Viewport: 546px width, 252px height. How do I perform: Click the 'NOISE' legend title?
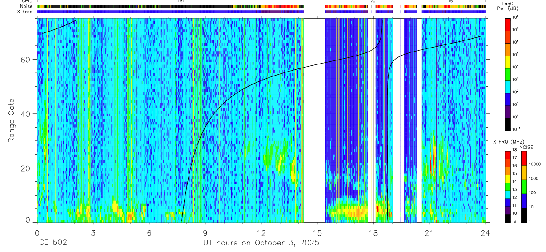pos(527,147)
